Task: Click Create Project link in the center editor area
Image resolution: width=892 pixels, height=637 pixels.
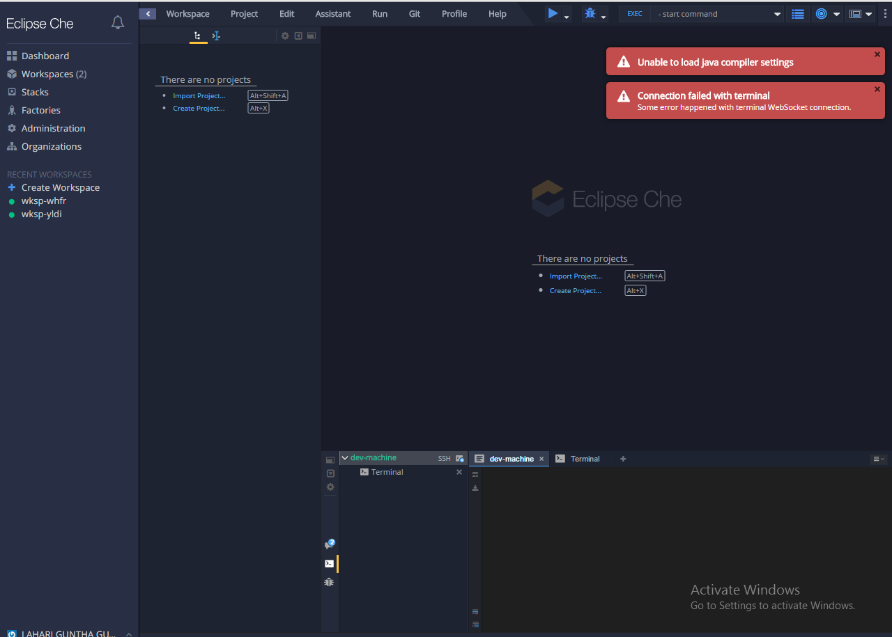Action: (x=576, y=290)
